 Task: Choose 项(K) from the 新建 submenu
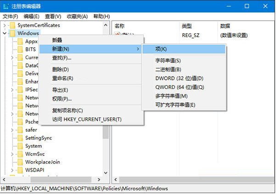[x=161, y=49]
